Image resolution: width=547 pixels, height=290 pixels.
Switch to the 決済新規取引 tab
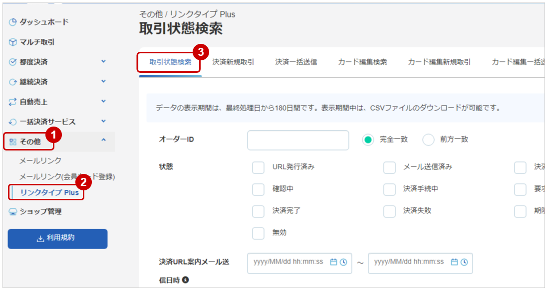click(x=233, y=62)
